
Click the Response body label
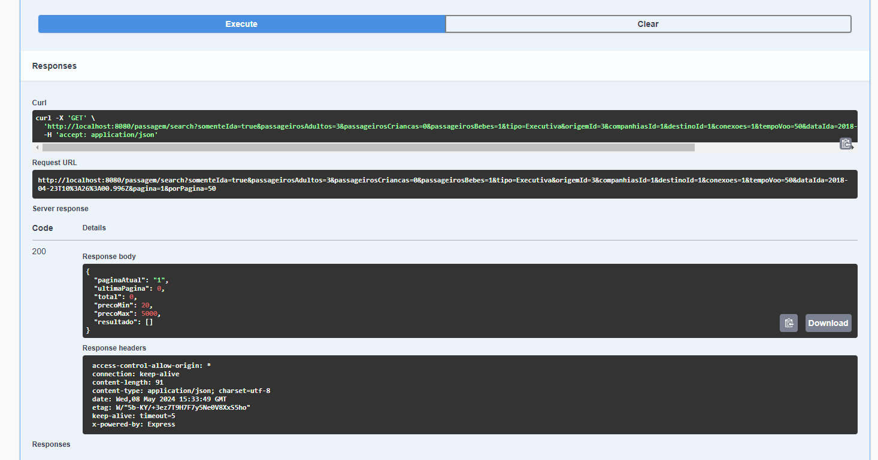[x=109, y=257]
